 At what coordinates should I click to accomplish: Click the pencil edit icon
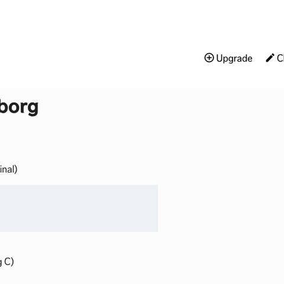point(270,58)
